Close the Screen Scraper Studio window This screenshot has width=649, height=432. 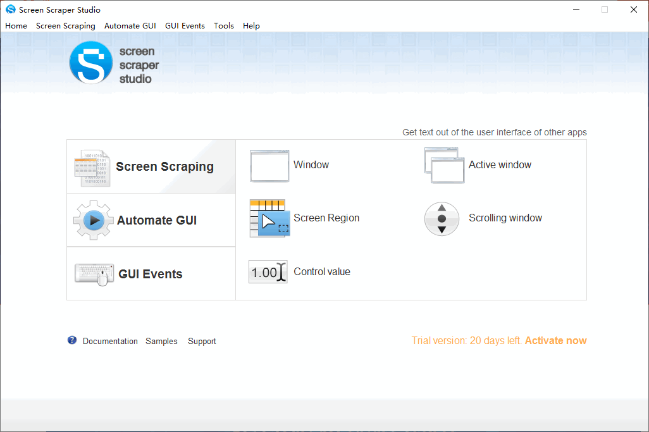pyautogui.click(x=634, y=9)
